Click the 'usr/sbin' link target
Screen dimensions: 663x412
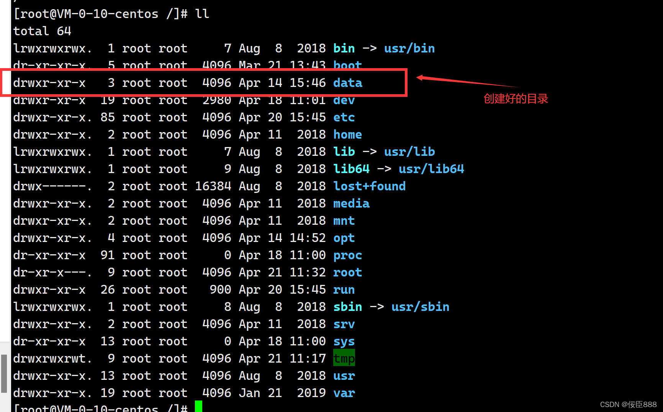coord(420,307)
